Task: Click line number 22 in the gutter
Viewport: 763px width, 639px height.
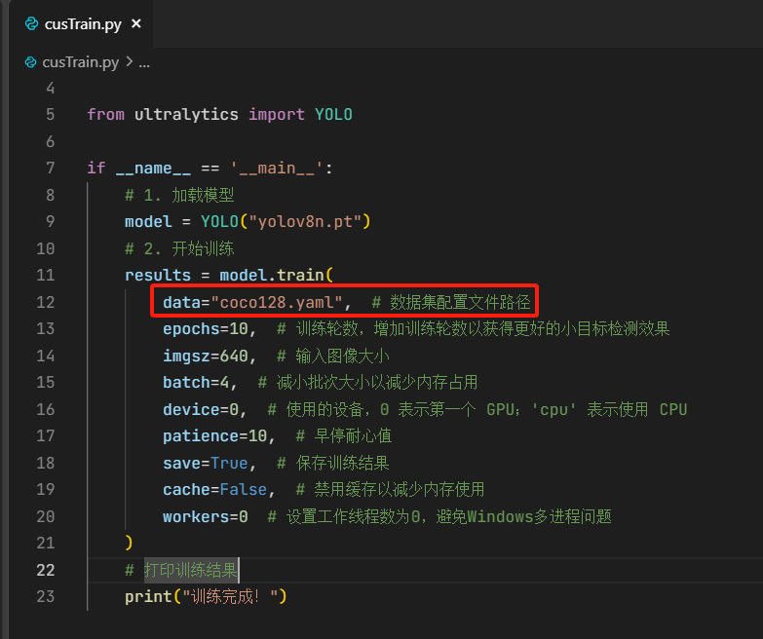Action: point(45,570)
